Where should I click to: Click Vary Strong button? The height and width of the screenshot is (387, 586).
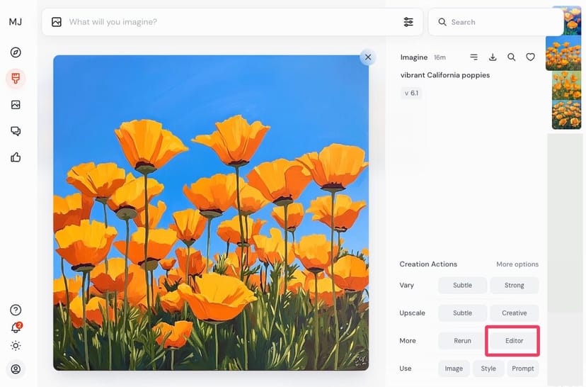point(514,286)
